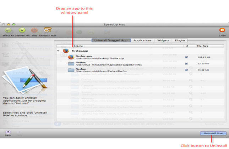The image size is (229, 149).
Task: Click the Unselect All toolbar icon
Action: 22,30
